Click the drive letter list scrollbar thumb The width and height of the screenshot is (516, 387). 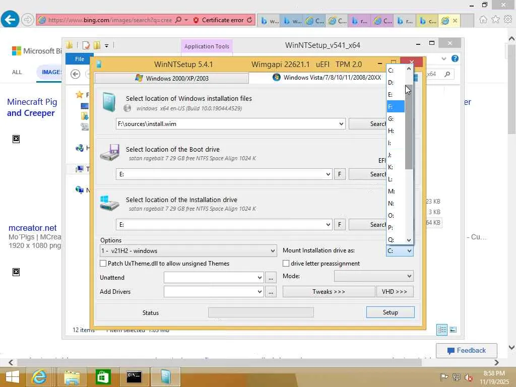tap(409, 127)
